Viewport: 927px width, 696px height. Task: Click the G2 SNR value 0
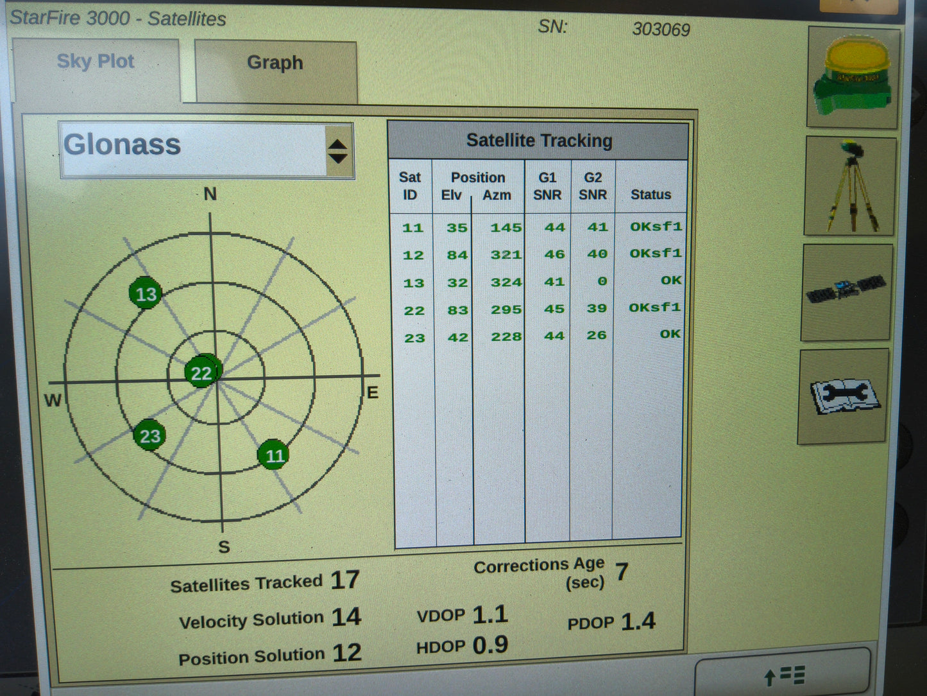(x=602, y=281)
